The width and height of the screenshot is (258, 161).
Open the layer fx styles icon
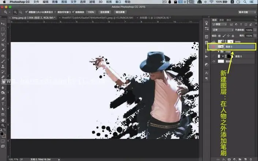[x=224, y=160]
